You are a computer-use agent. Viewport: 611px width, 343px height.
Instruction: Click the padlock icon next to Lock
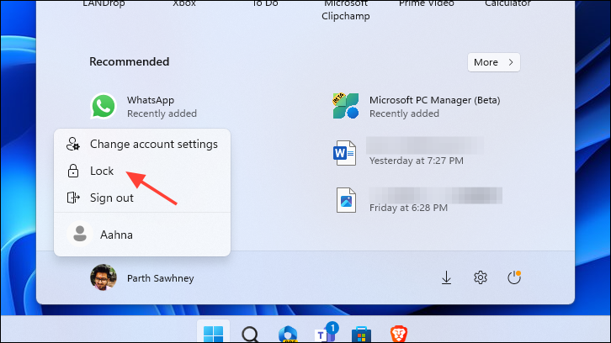click(73, 171)
